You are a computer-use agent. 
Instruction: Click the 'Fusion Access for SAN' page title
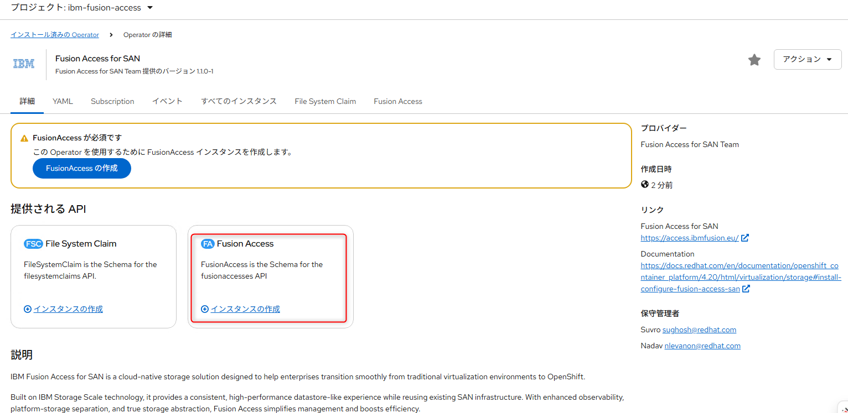pos(97,59)
